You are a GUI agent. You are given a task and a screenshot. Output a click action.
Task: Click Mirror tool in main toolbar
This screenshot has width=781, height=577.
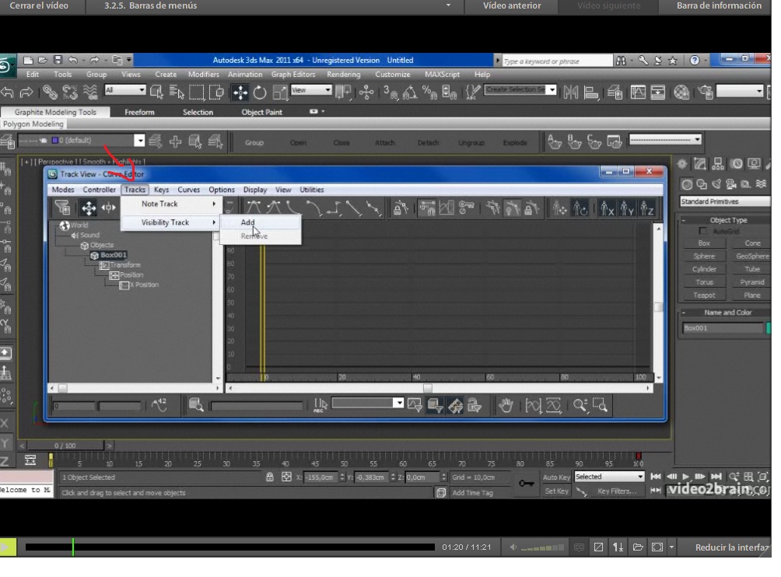(571, 92)
